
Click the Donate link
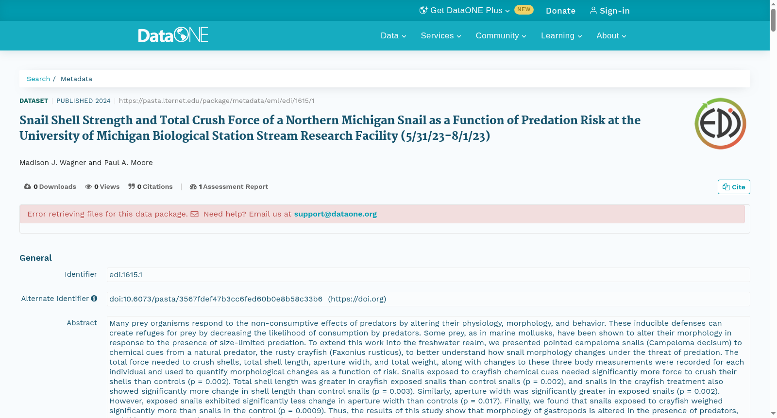(x=560, y=11)
